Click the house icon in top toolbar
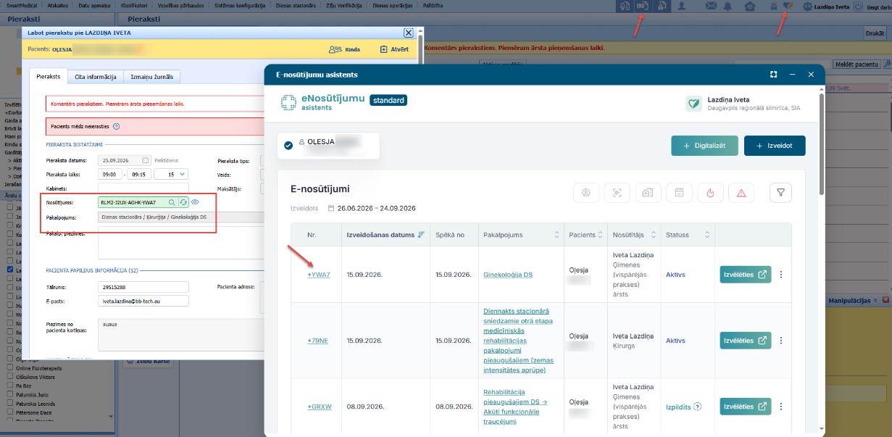 [749, 6]
